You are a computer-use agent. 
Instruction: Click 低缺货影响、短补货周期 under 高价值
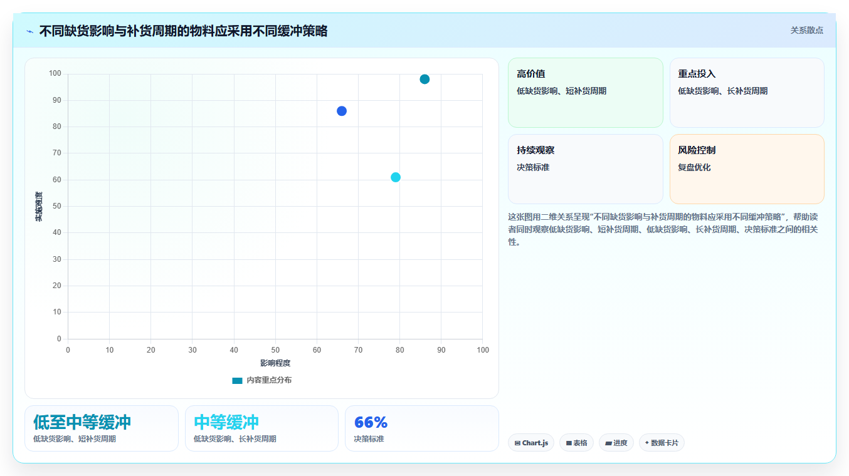point(561,91)
